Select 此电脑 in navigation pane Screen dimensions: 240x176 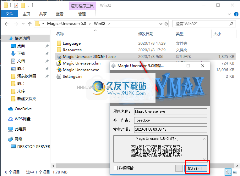(x=20, y=129)
